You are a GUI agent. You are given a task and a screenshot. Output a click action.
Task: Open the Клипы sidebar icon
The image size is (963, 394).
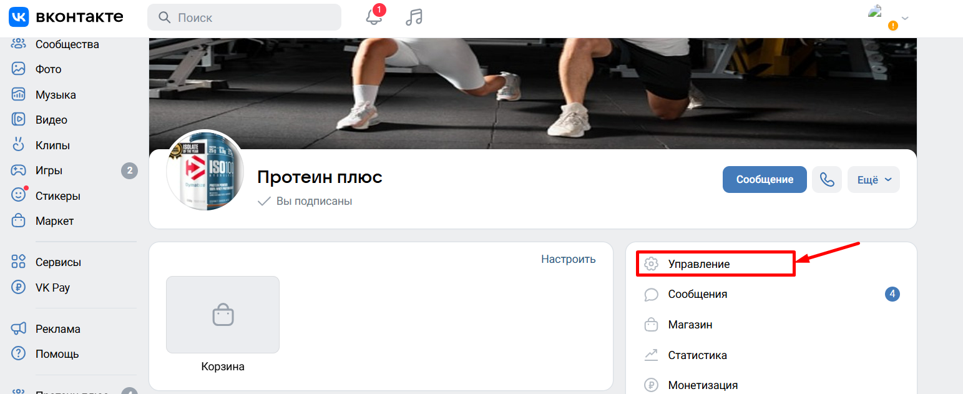click(19, 145)
